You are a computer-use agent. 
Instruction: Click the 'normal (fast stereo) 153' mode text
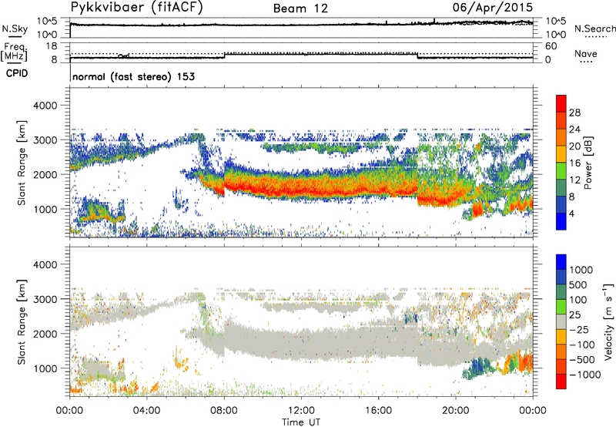tap(133, 76)
